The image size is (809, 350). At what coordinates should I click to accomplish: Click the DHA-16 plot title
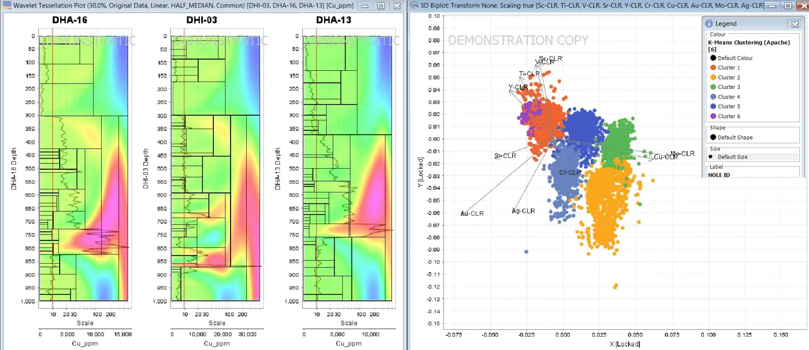(70, 20)
